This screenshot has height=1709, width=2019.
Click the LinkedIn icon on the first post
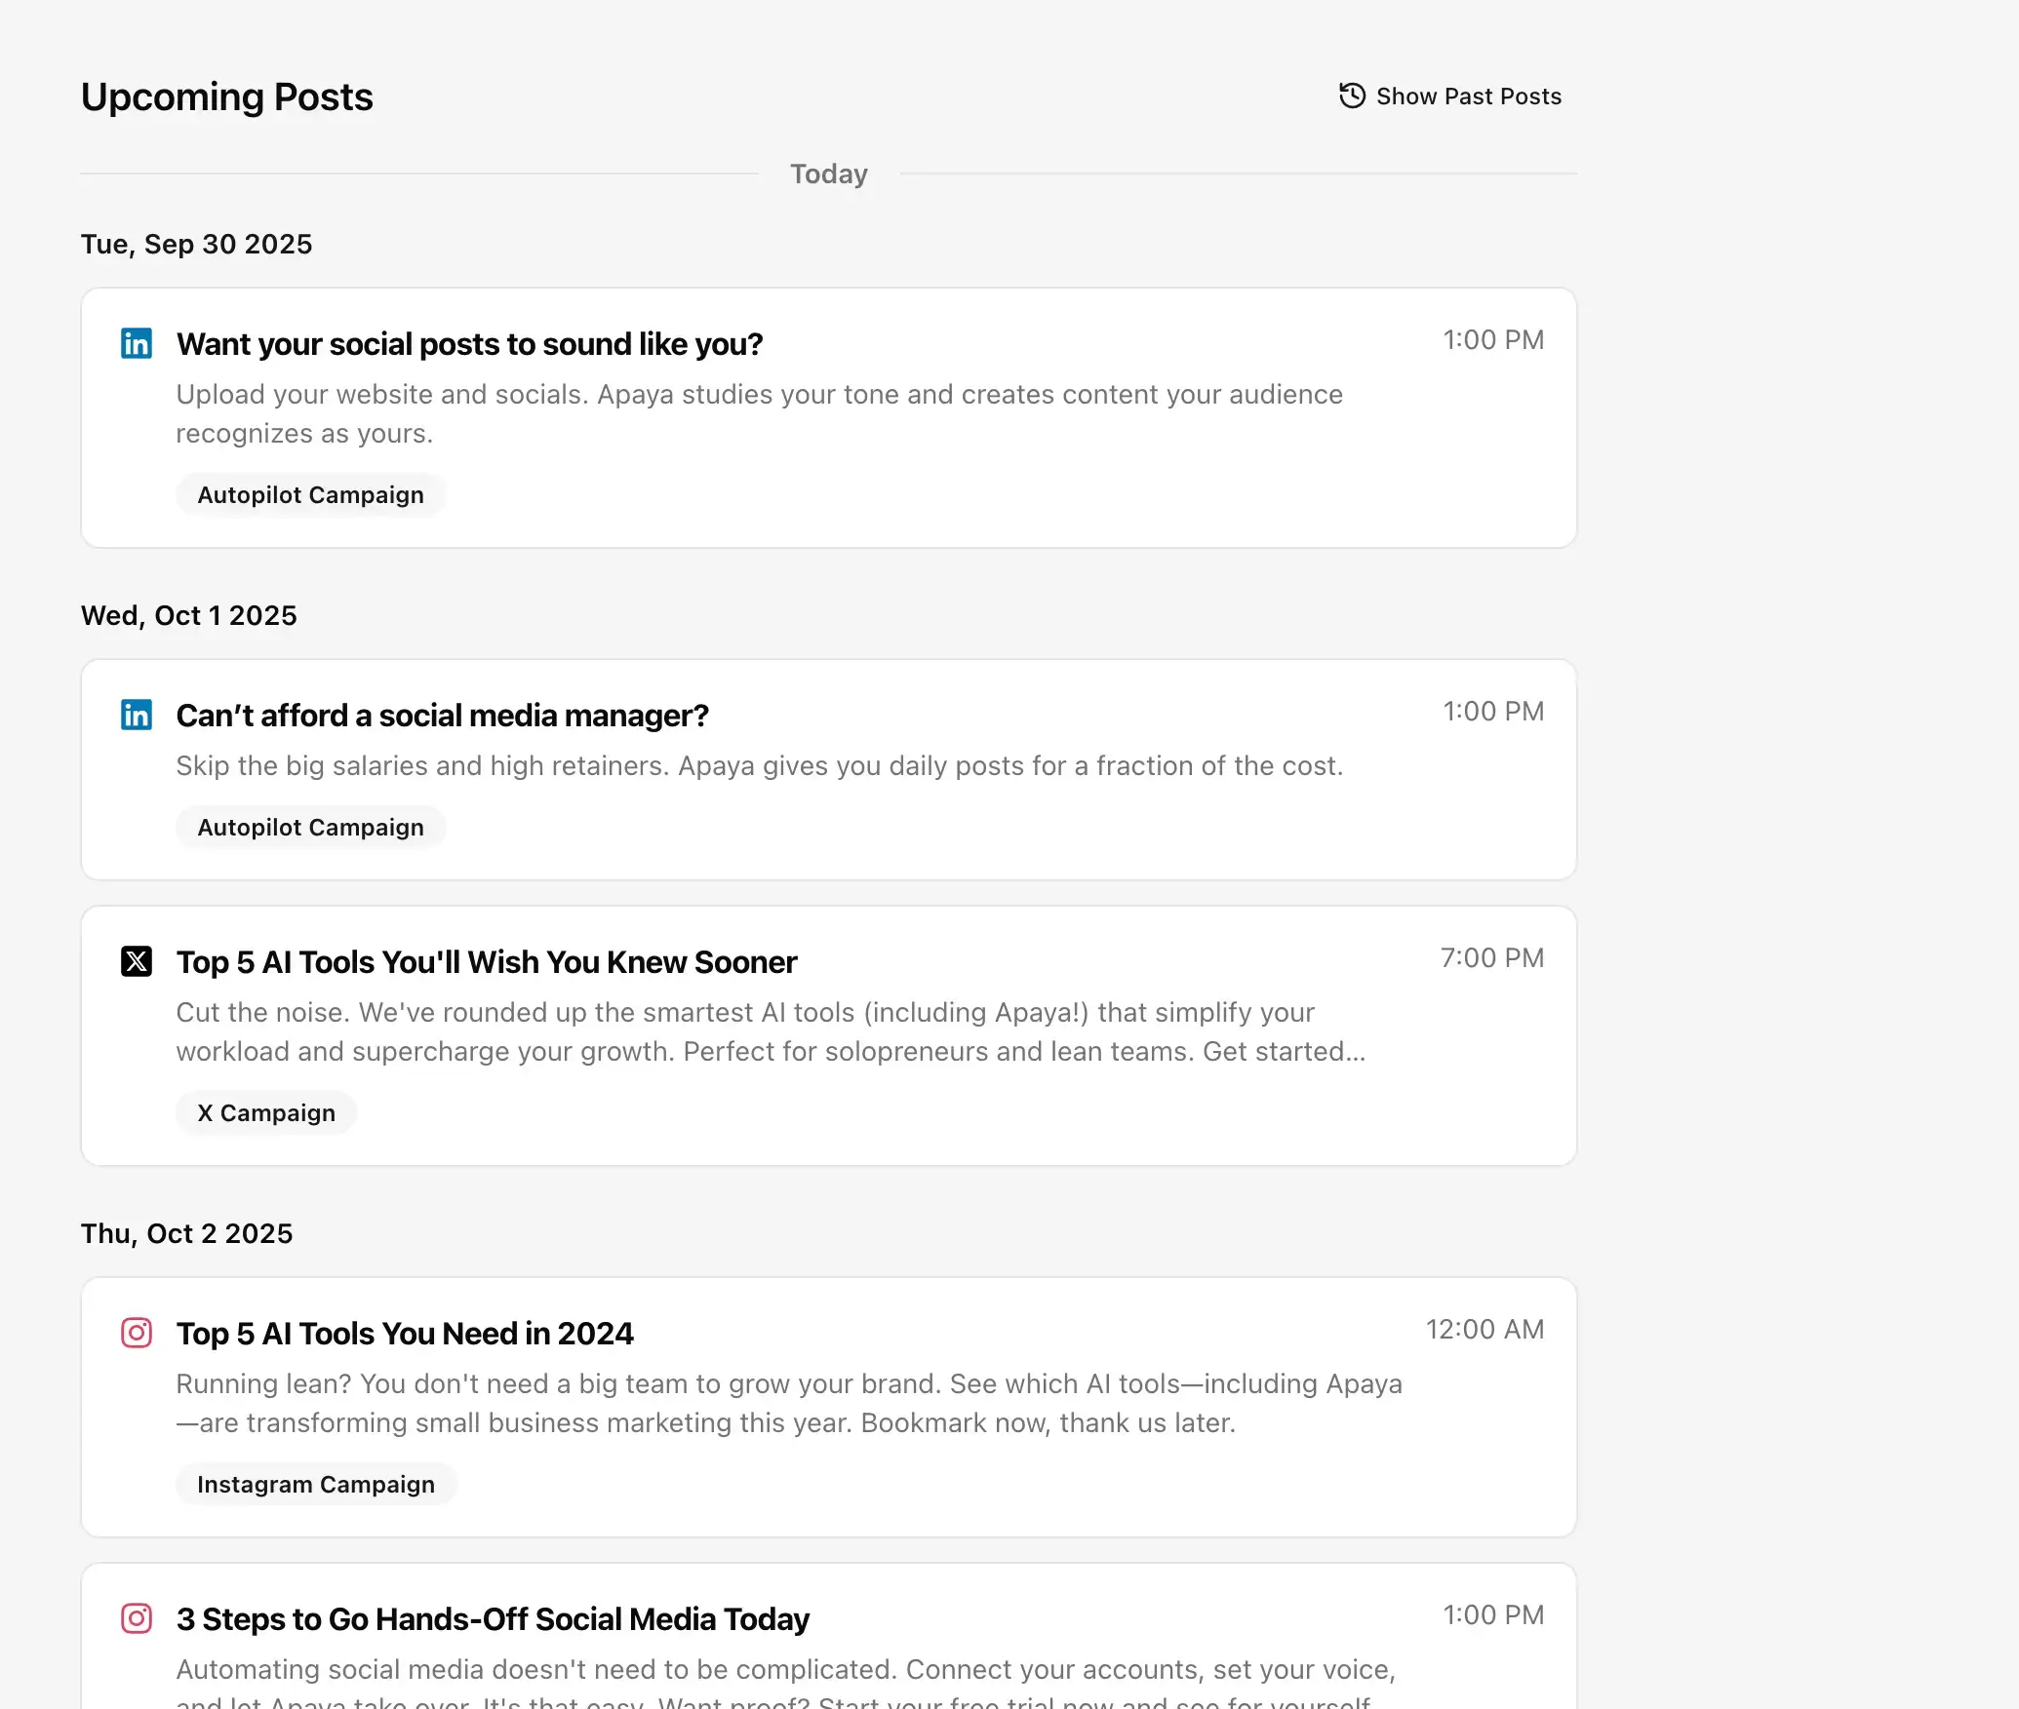137,343
